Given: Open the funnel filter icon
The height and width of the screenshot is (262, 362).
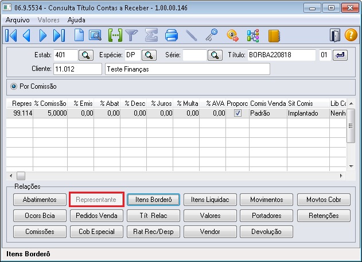Looking at the screenshot, I should (131, 35).
